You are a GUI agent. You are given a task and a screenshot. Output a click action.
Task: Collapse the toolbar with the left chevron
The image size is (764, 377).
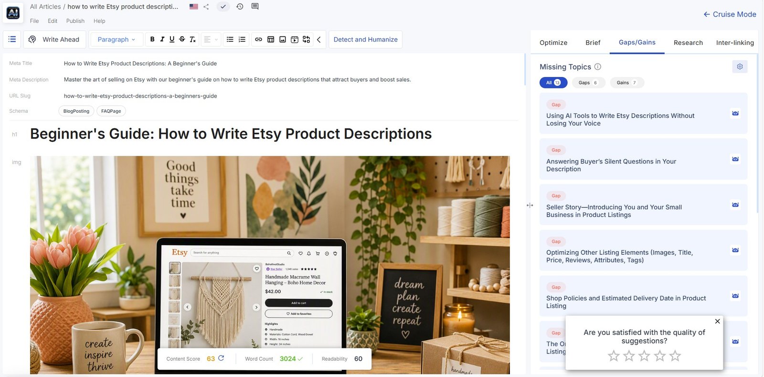tap(319, 39)
